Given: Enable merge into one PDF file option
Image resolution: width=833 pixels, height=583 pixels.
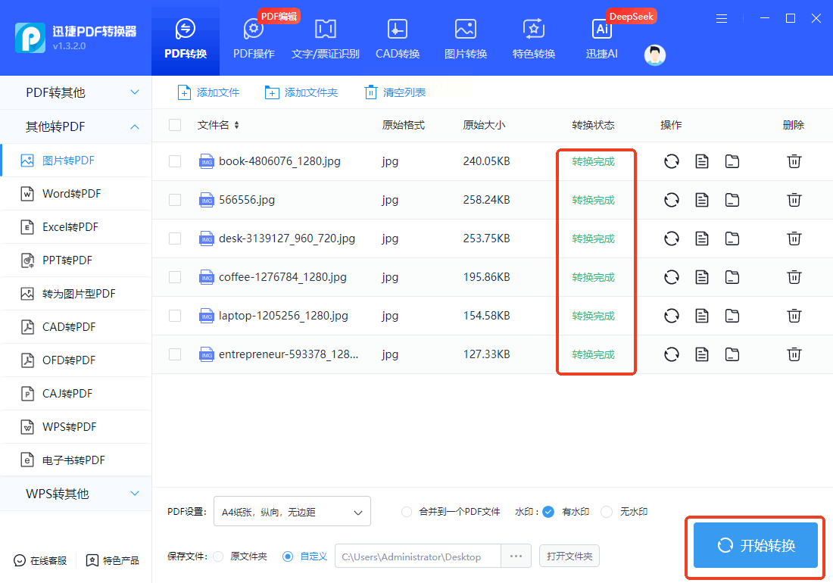Looking at the screenshot, I should (407, 512).
